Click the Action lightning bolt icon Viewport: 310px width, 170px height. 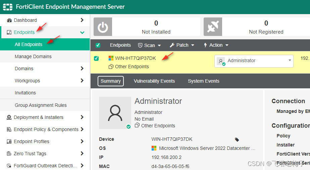point(205,45)
